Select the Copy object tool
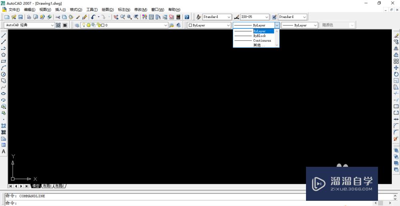This screenshot has width=400, height=206. (x=396, y=42)
